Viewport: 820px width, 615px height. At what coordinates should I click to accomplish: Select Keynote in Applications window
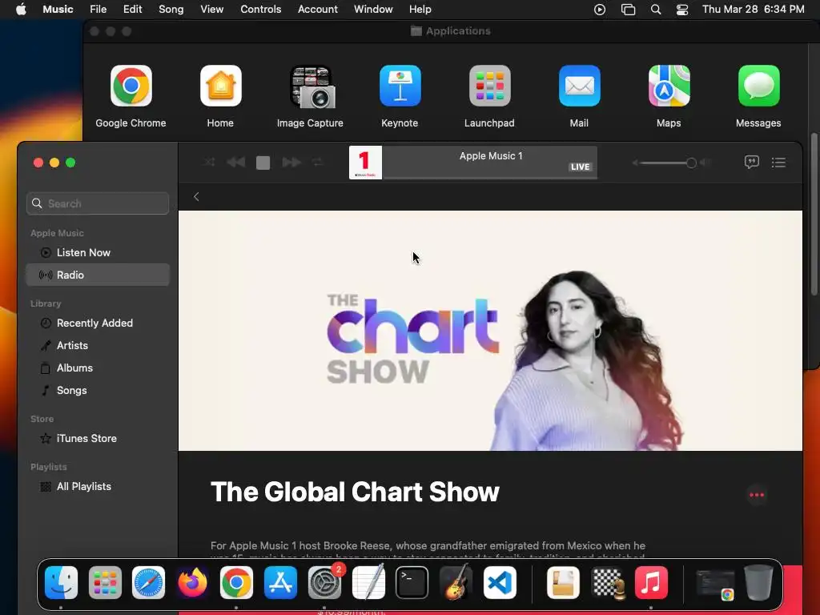pos(400,86)
